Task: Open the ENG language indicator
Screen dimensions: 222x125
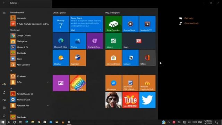Action: [x=200, y=122]
